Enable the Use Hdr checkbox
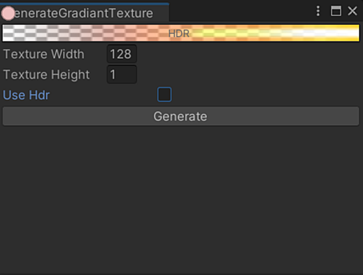This screenshot has height=275, width=363. (x=164, y=94)
